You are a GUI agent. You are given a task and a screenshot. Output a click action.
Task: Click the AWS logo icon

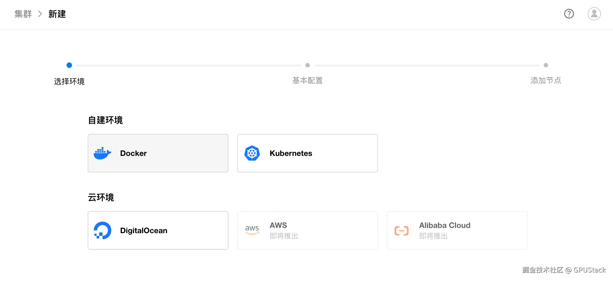coord(252,230)
